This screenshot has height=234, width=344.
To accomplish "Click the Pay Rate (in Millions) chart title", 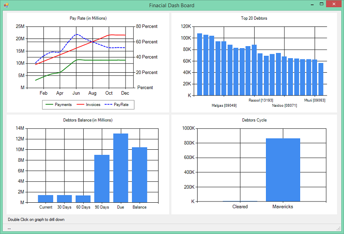I will (88, 18).
